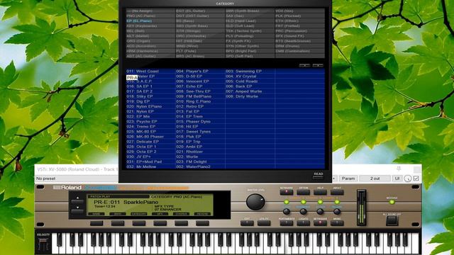Select patch 007: Amped Wurlie

tap(250, 91)
